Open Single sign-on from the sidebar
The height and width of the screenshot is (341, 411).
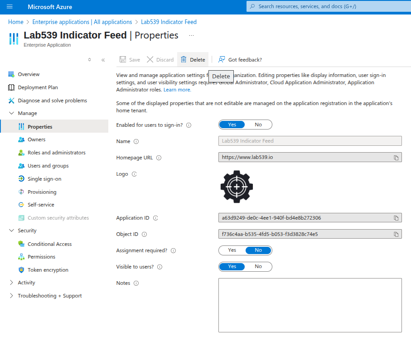pos(44,179)
